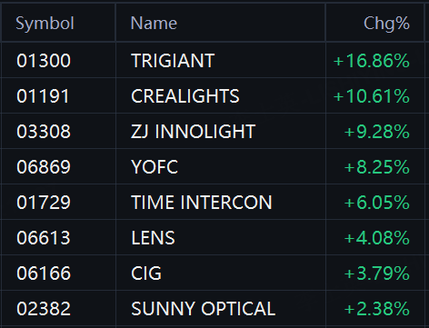The height and width of the screenshot is (328, 429).
Task: Click the +16.86% change value
Action: tap(372, 61)
